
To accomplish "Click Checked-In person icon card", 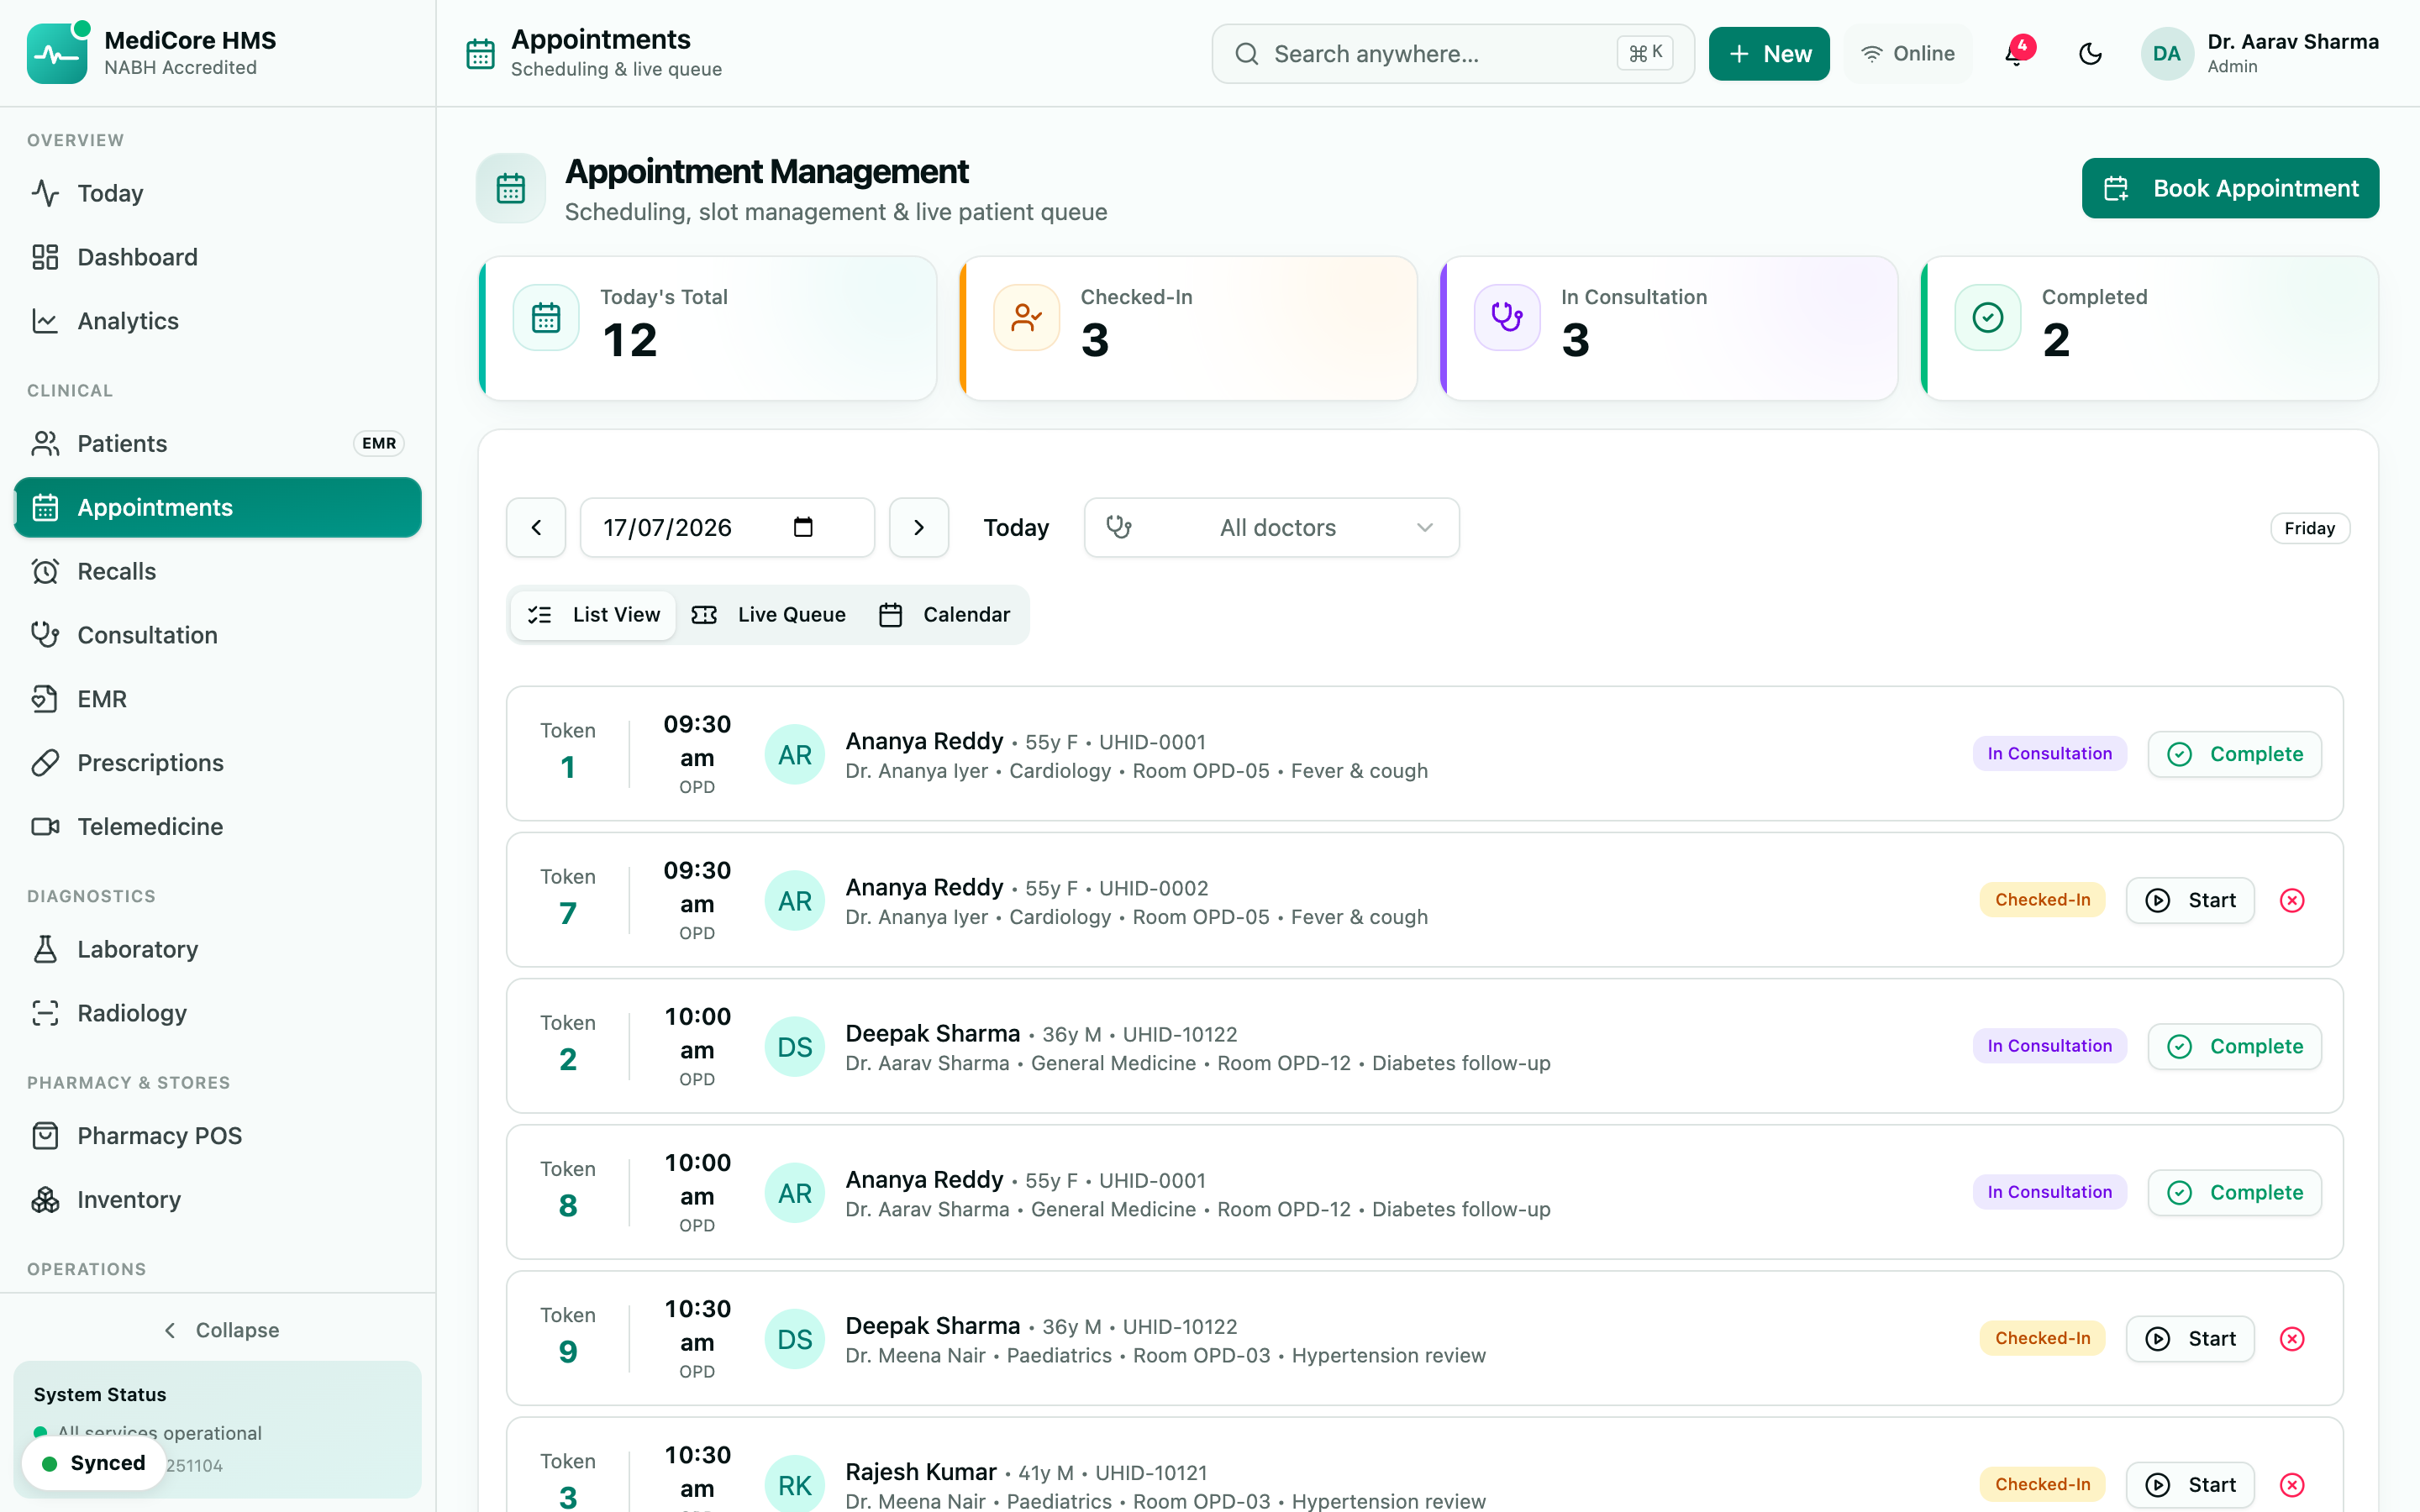I will click(1026, 318).
